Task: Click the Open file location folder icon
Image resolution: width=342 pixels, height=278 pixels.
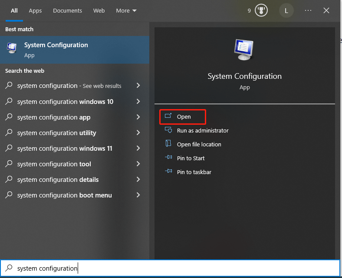Action: [168, 143]
